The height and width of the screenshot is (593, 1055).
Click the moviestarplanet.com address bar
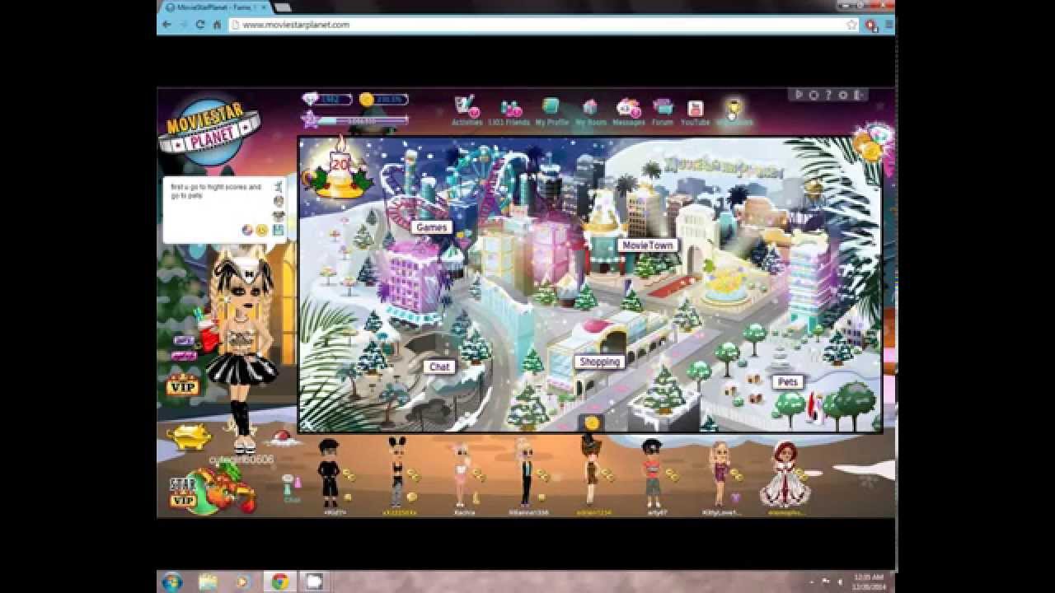tap(544, 25)
